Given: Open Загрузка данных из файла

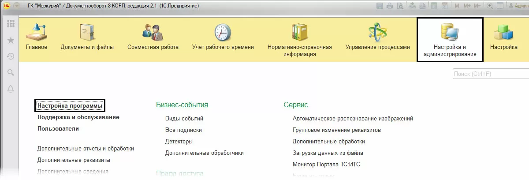Looking at the screenshot, I should point(328,153).
